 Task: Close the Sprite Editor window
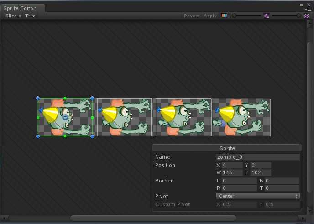tap(309, 5)
